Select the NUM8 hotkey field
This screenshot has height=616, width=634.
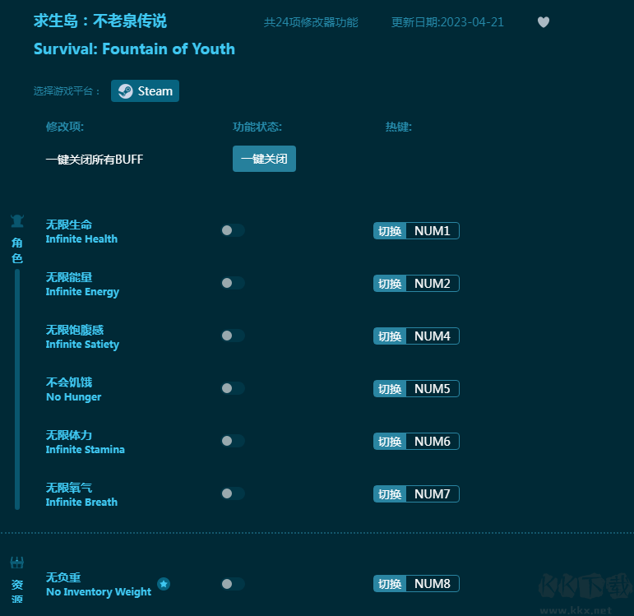tap(432, 584)
